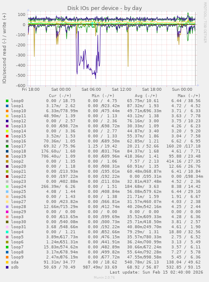Viewport: 209px width, 282px height.
Task: Click the 'Max (-/+)' column header
Action: [189, 96]
